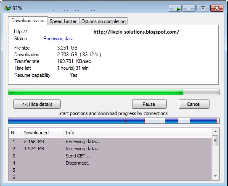Select the row showing Send GET...
This screenshot has height=186, width=228.
(110, 156)
